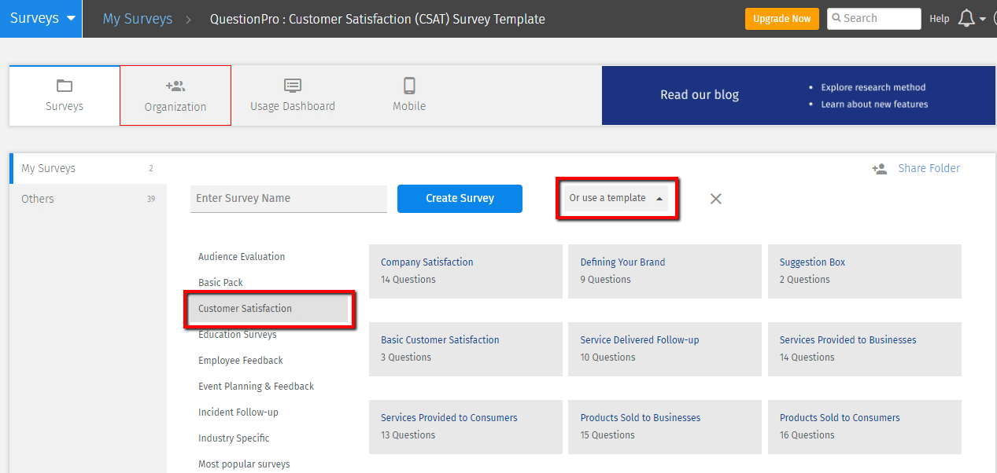Select Most popular surveys category

[244, 464]
